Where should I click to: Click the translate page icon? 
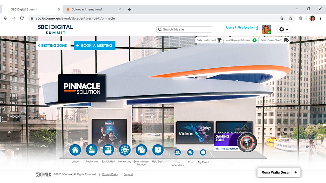pyautogui.click(x=282, y=18)
